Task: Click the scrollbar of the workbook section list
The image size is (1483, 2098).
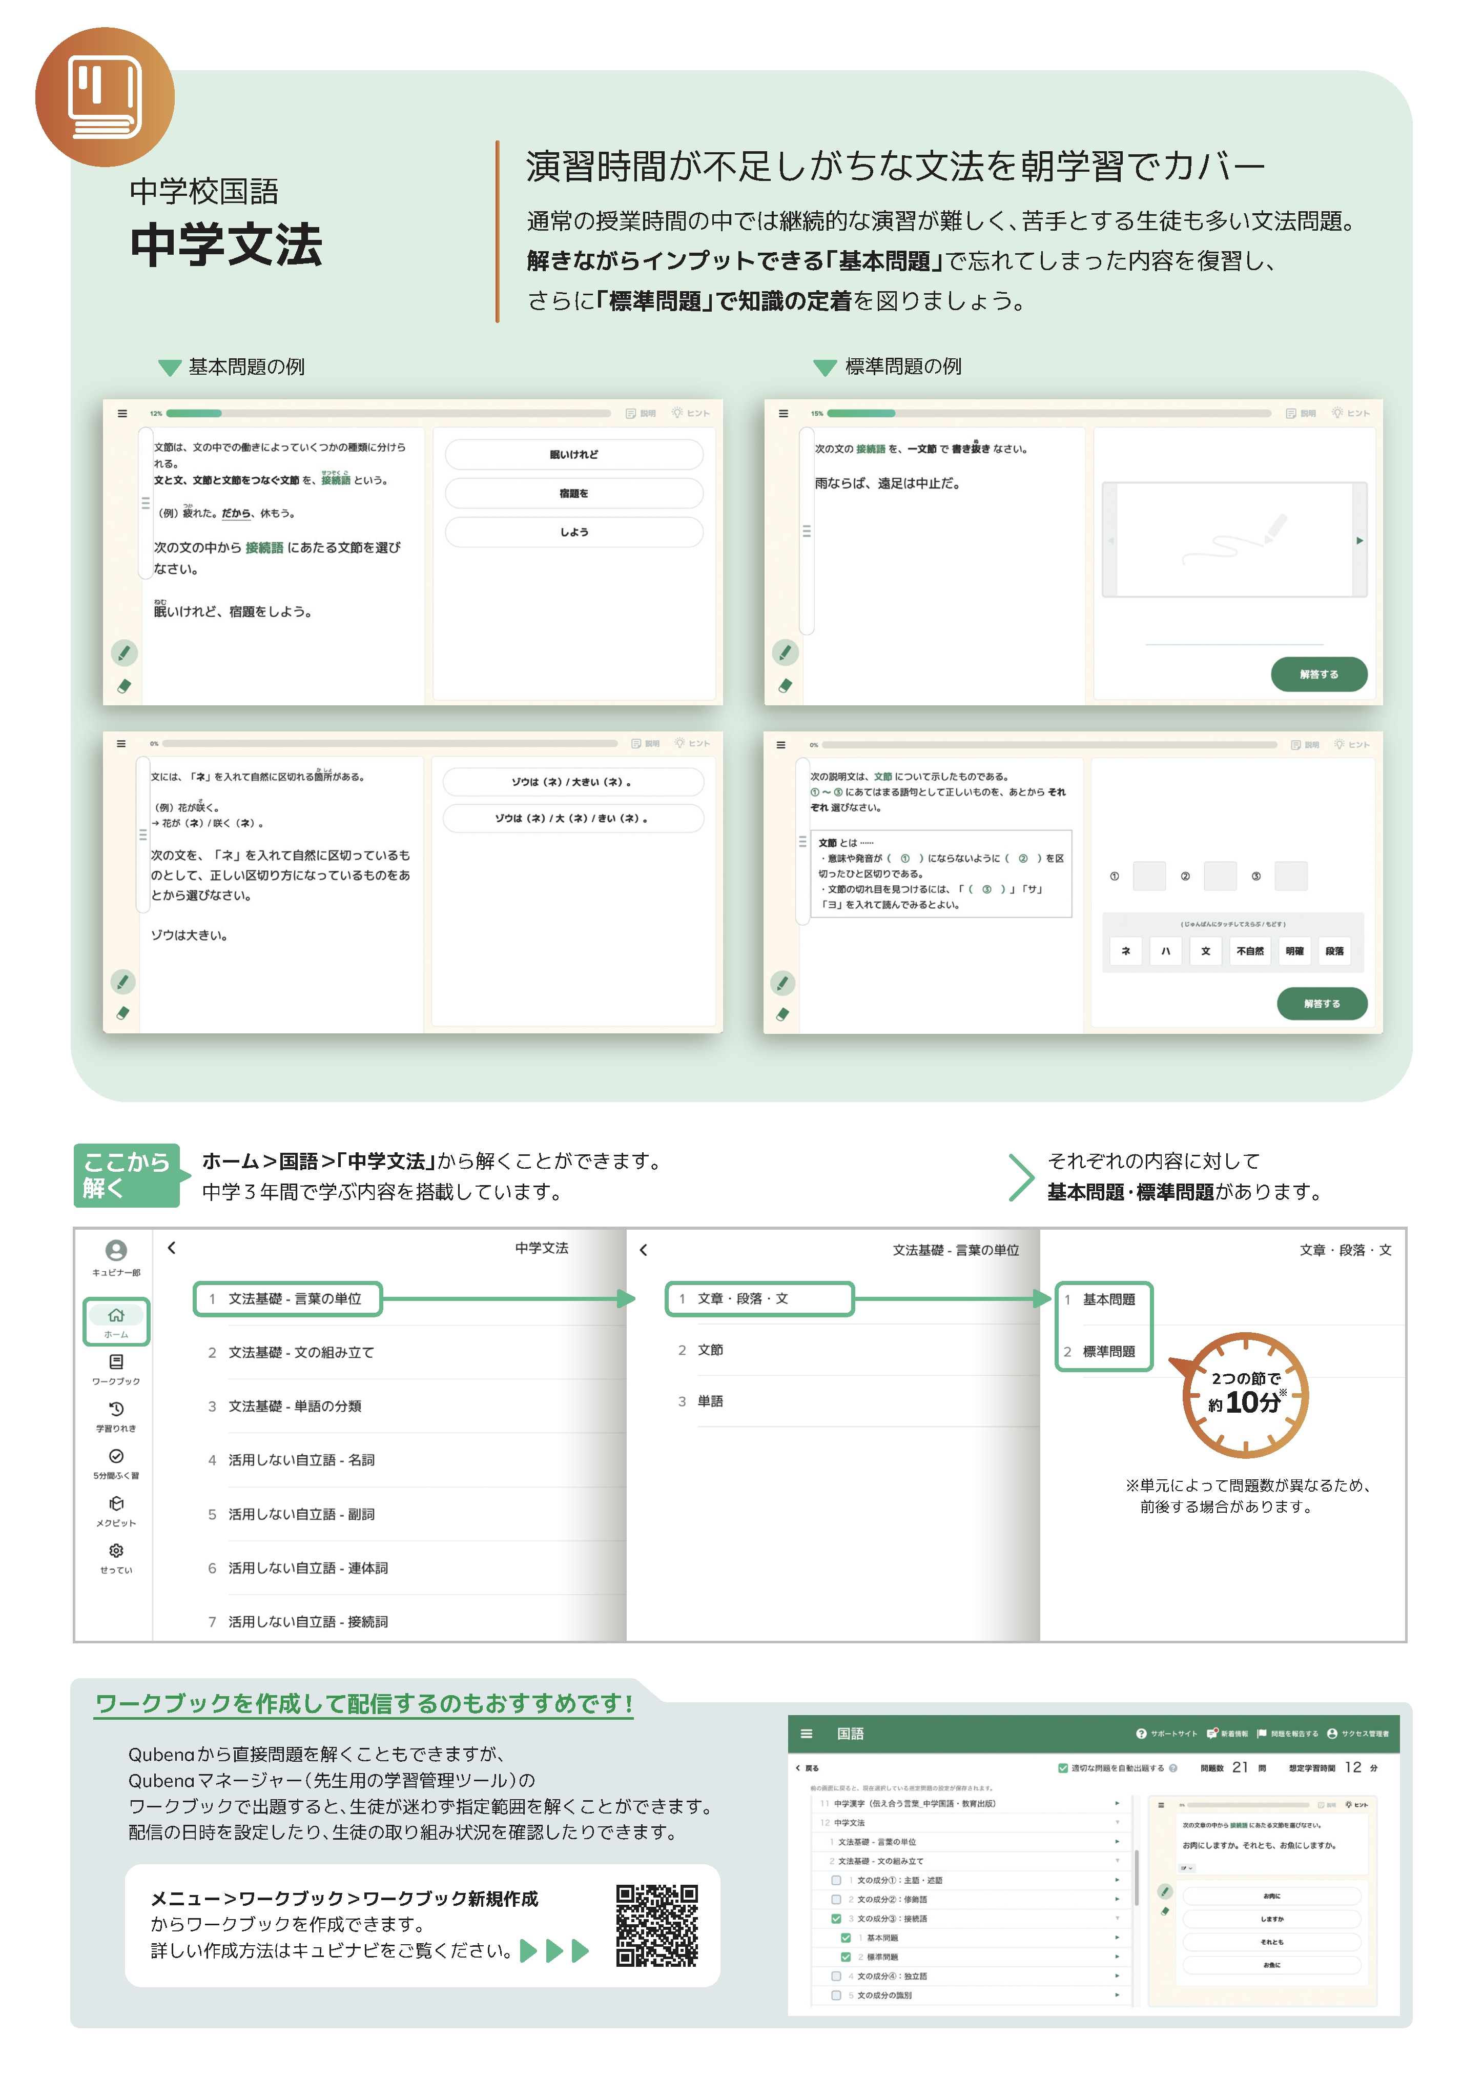Action: tap(1137, 1878)
